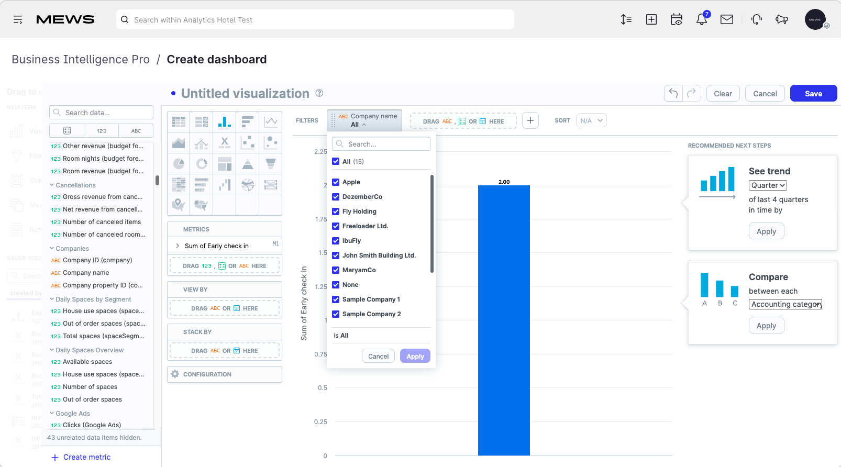Cancel the filter dropdown selection
The image size is (841, 467).
point(378,356)
